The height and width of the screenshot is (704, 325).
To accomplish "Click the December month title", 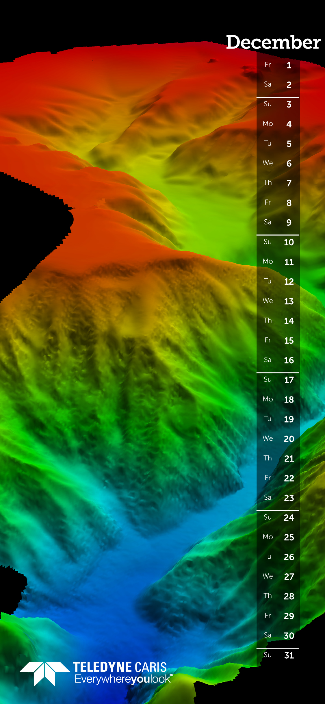I will pyautogui.click(x=273, y=42).
